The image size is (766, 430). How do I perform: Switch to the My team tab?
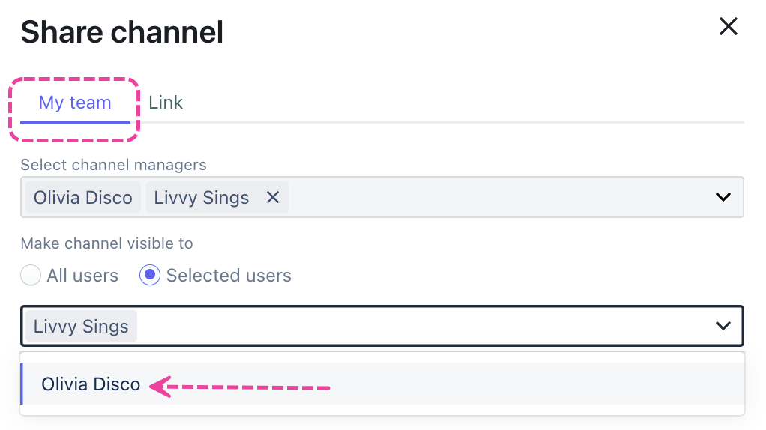75,103
